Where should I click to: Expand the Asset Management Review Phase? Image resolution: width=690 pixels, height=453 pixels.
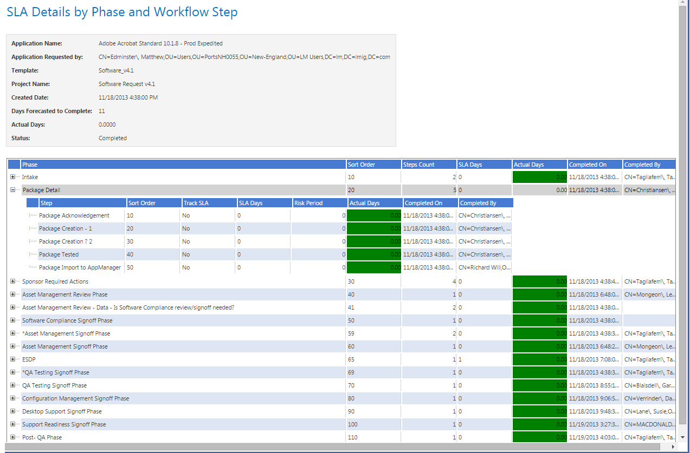point(12,294)
